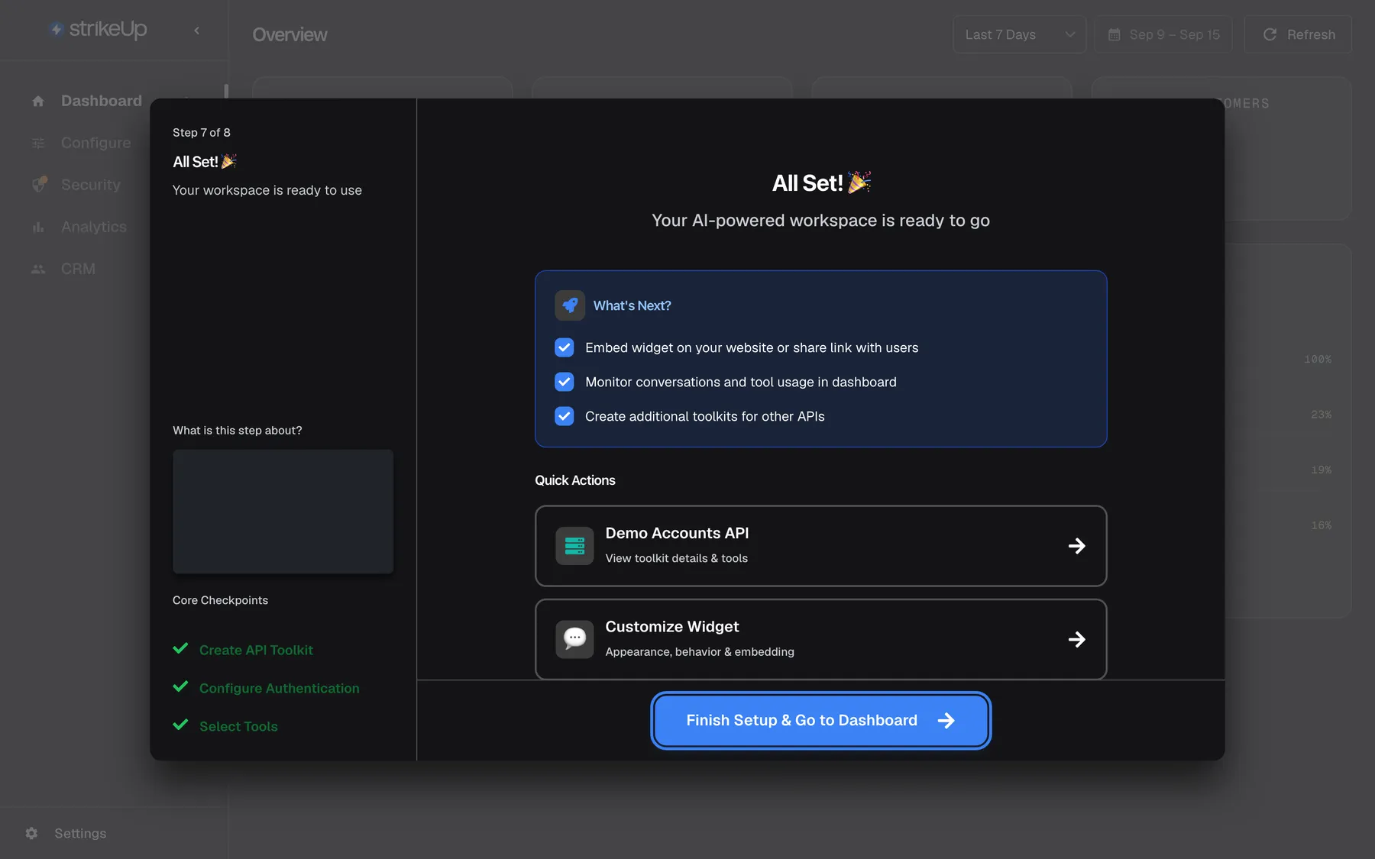Click the Select Tools checkpoint

[x=238, y=726]
